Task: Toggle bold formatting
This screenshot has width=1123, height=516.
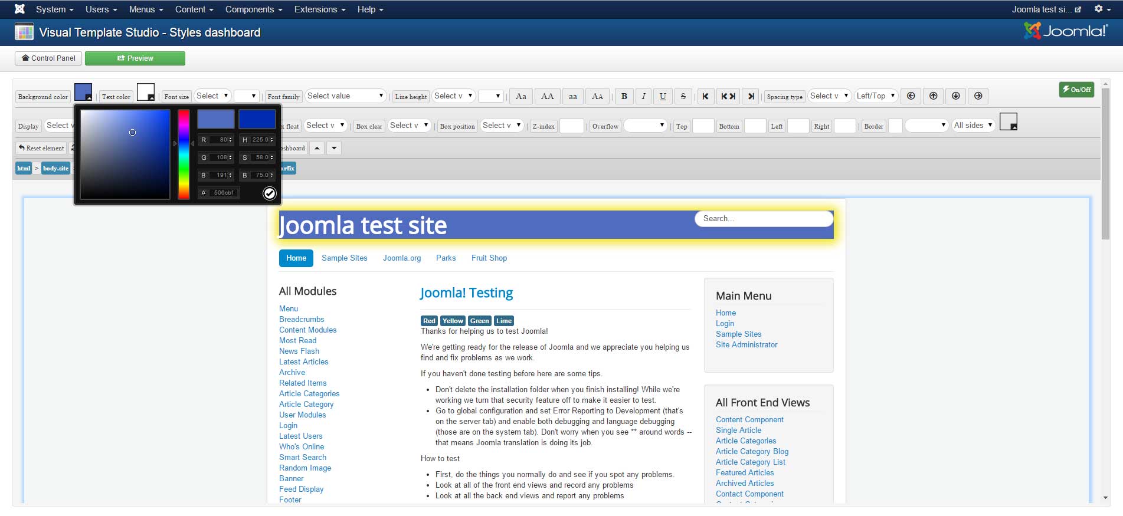Action: (624, 96)
